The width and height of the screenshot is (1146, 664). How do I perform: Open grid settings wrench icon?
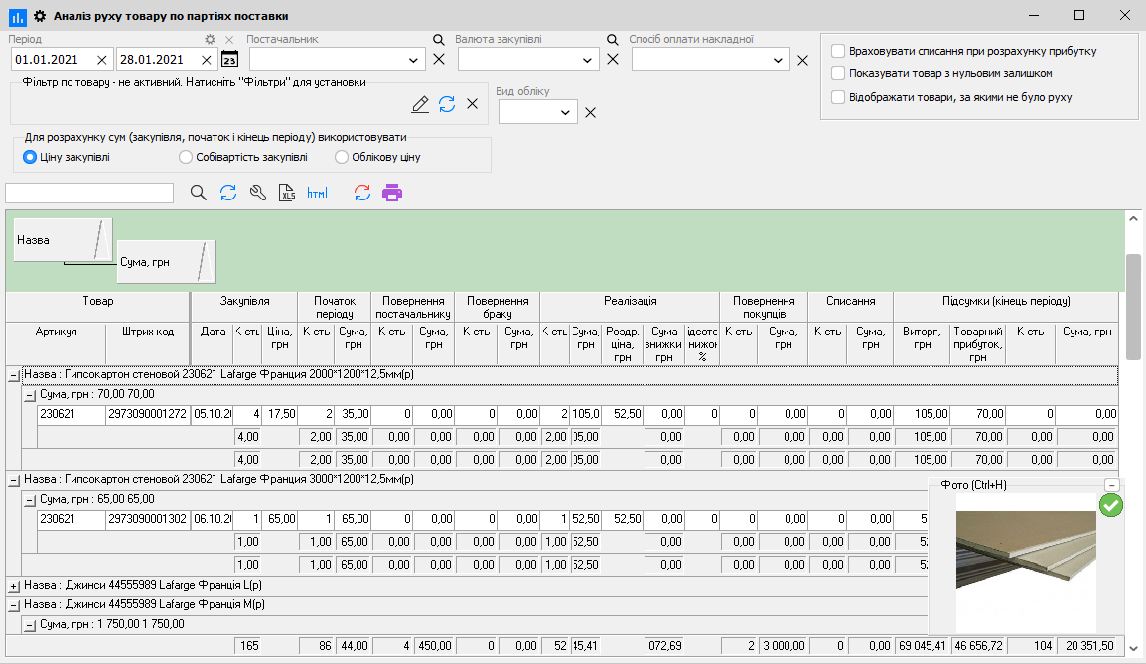click(x=258, y=193)
